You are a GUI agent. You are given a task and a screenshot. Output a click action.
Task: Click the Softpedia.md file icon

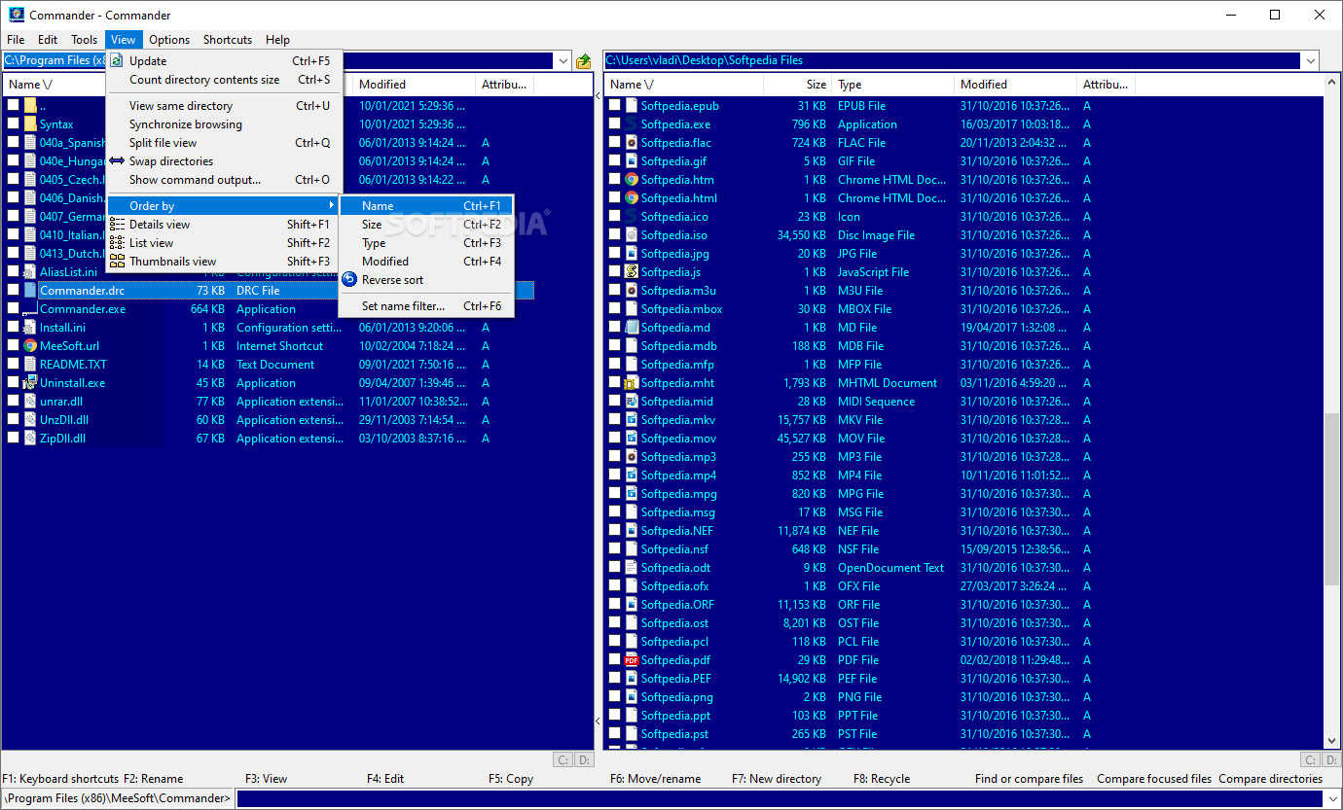632,328
